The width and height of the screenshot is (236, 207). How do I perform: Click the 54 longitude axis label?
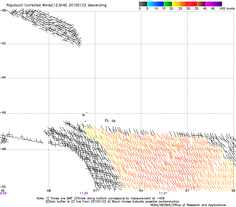tap(141, 191)
